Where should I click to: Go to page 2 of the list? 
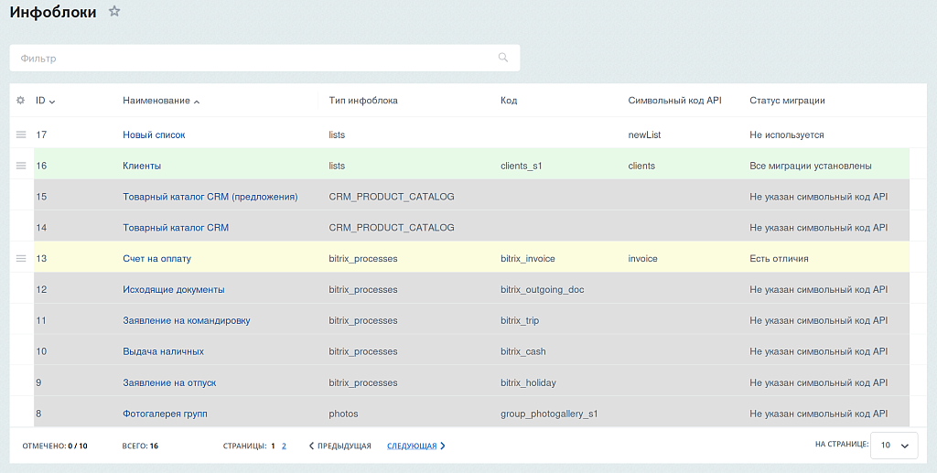pyautogui.click(x=284, y=446)
